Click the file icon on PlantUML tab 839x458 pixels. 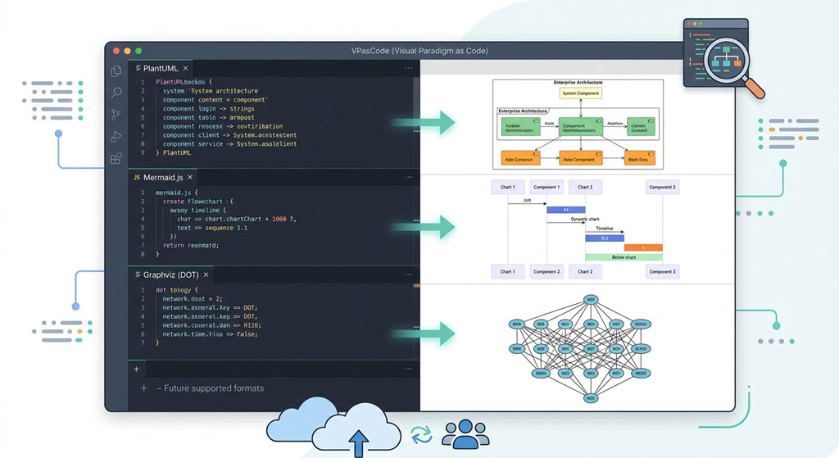(138, 68)
